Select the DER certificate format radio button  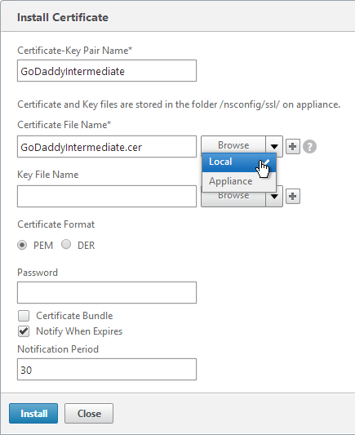point(66,244)
